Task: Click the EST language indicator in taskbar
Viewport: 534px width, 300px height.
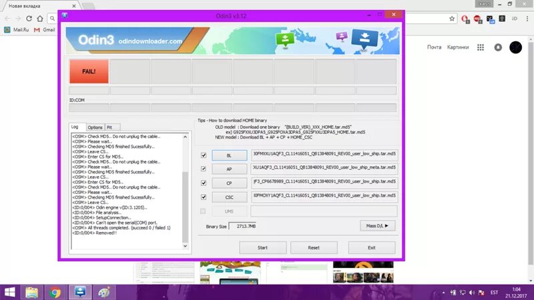Action: [x=494, y=293]
